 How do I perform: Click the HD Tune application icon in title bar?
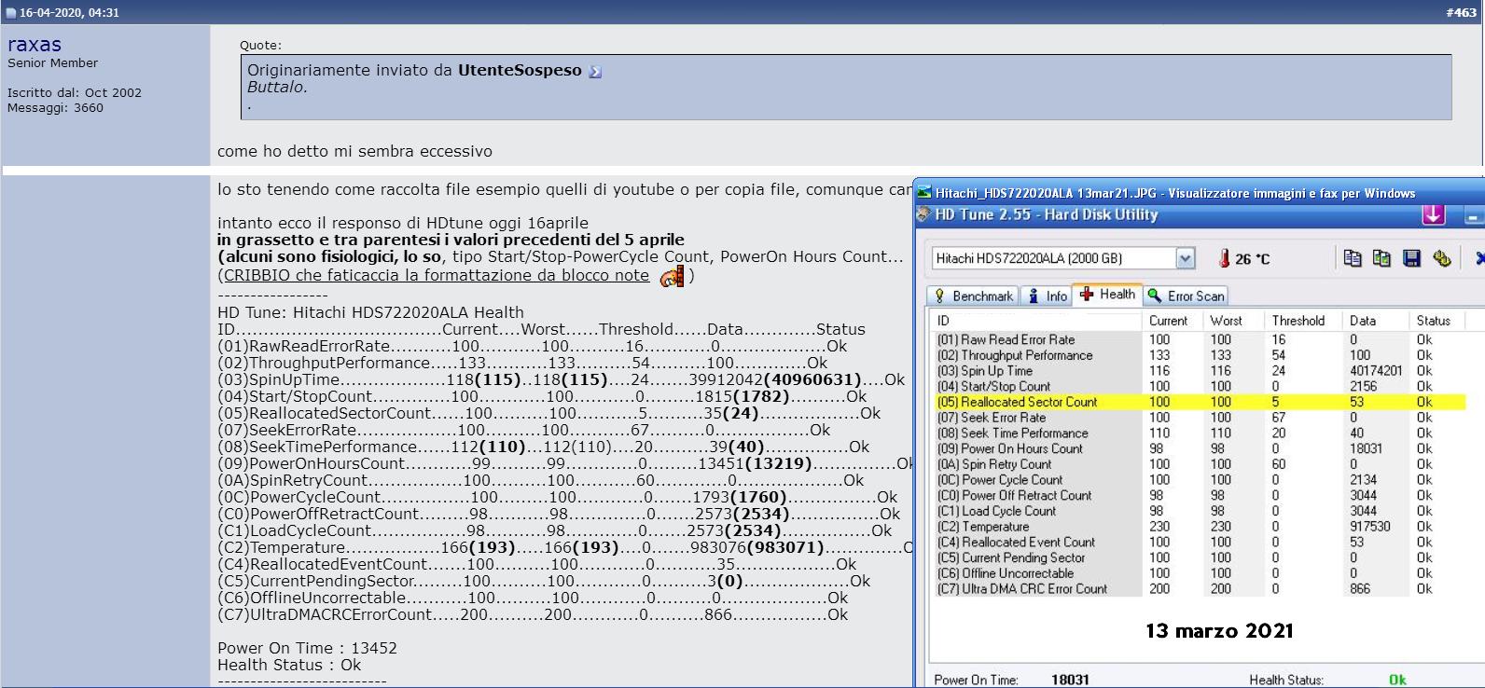click(924, 214)
